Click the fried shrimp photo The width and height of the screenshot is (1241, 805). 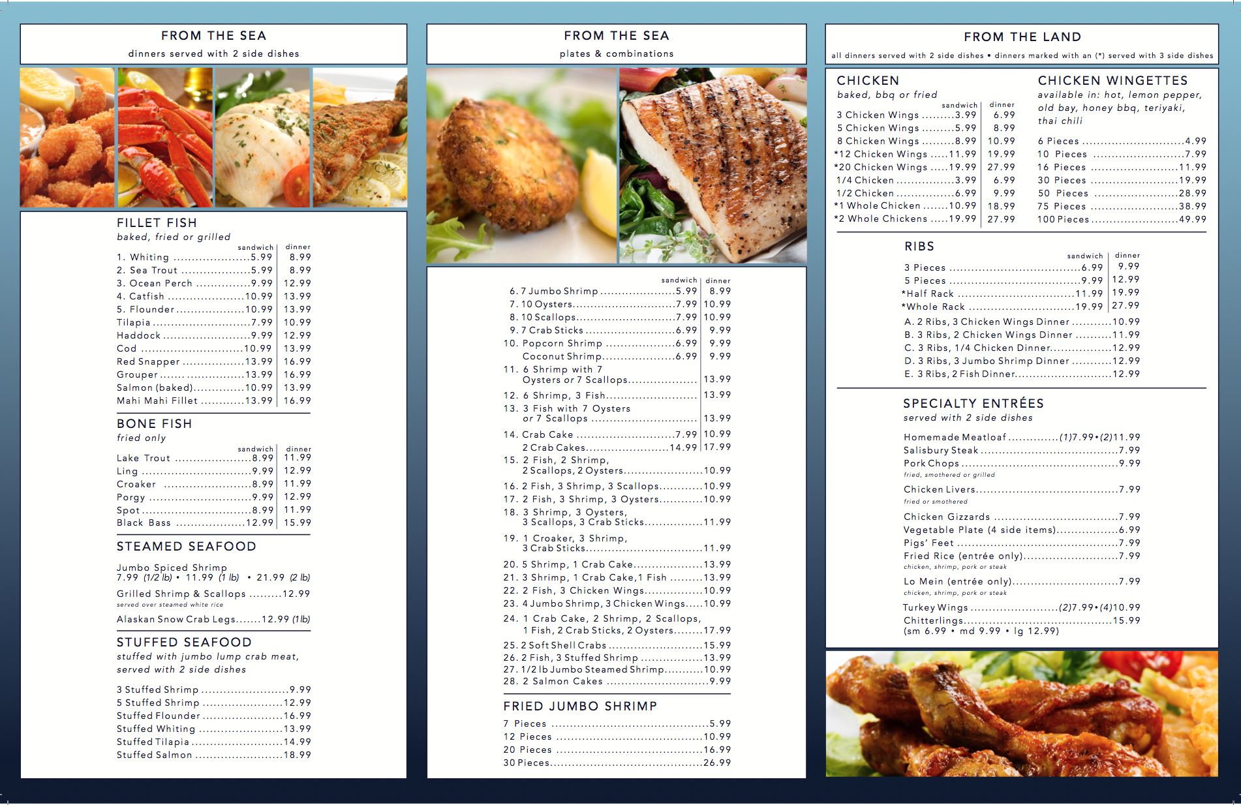67,138
